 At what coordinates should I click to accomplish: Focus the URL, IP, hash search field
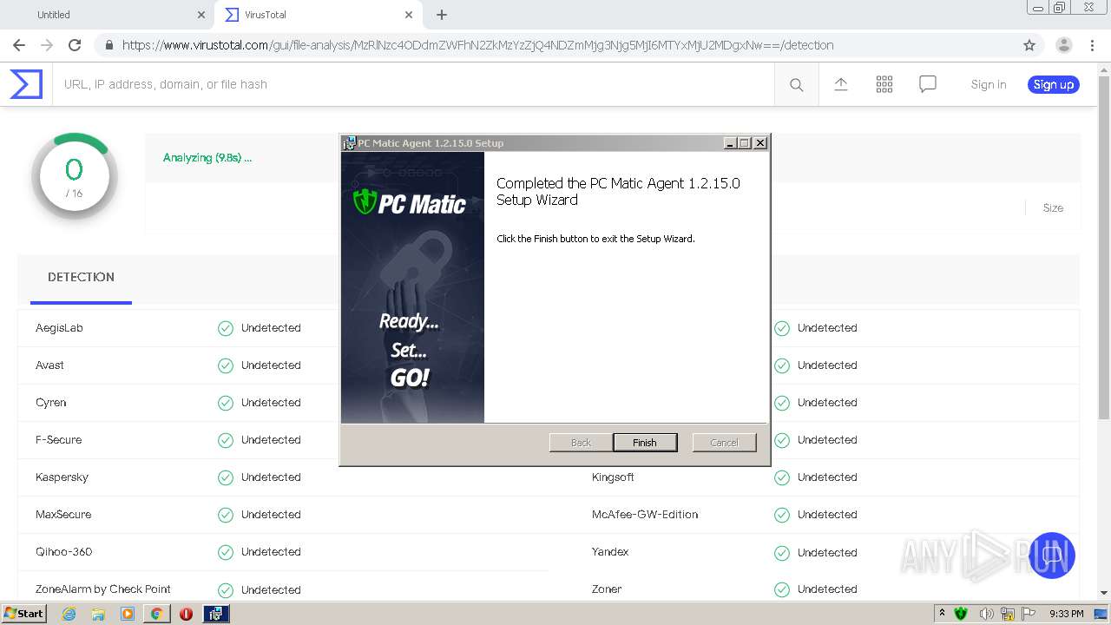[x=413, y=84]
